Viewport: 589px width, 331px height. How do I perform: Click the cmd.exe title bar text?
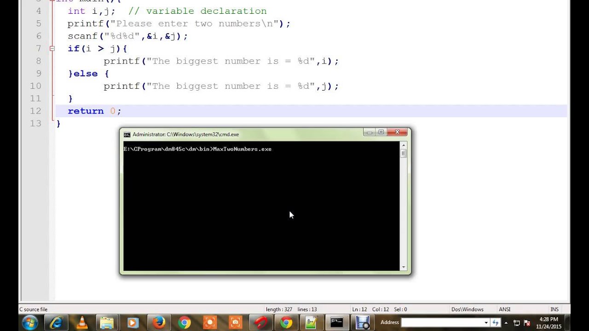[185, 134]
